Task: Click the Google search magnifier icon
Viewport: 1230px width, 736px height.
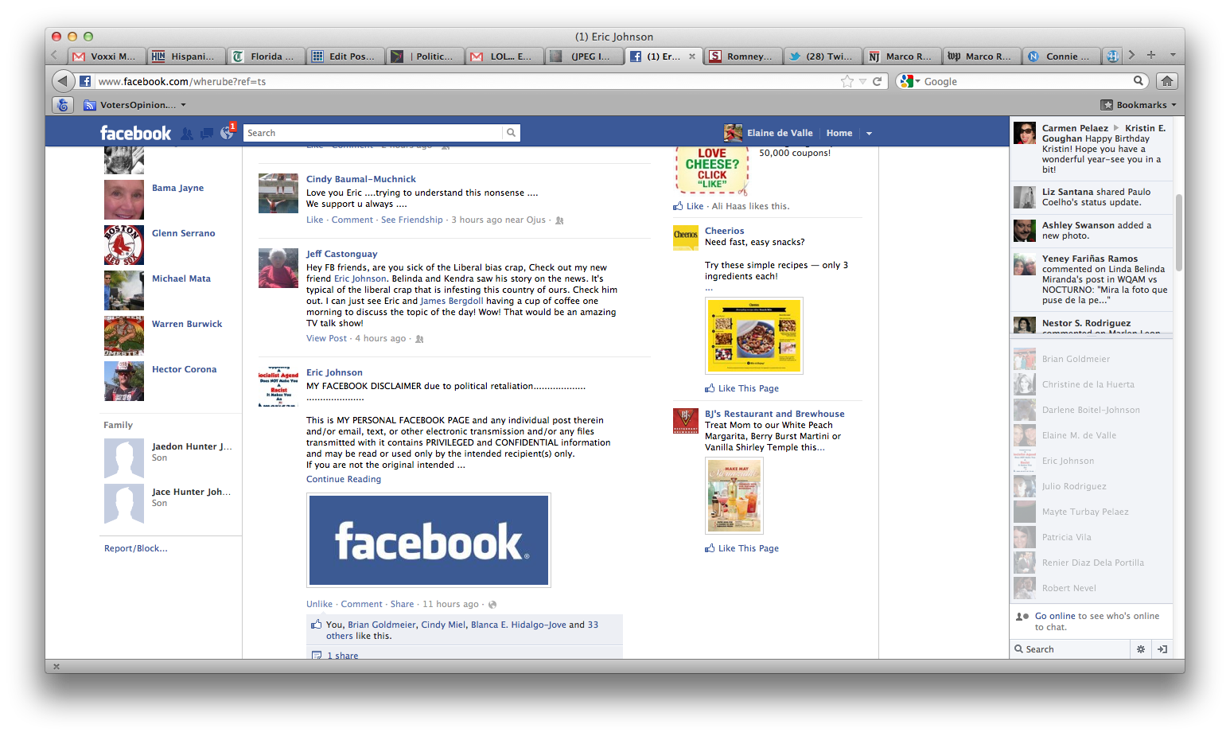Action: (1139, 80)
